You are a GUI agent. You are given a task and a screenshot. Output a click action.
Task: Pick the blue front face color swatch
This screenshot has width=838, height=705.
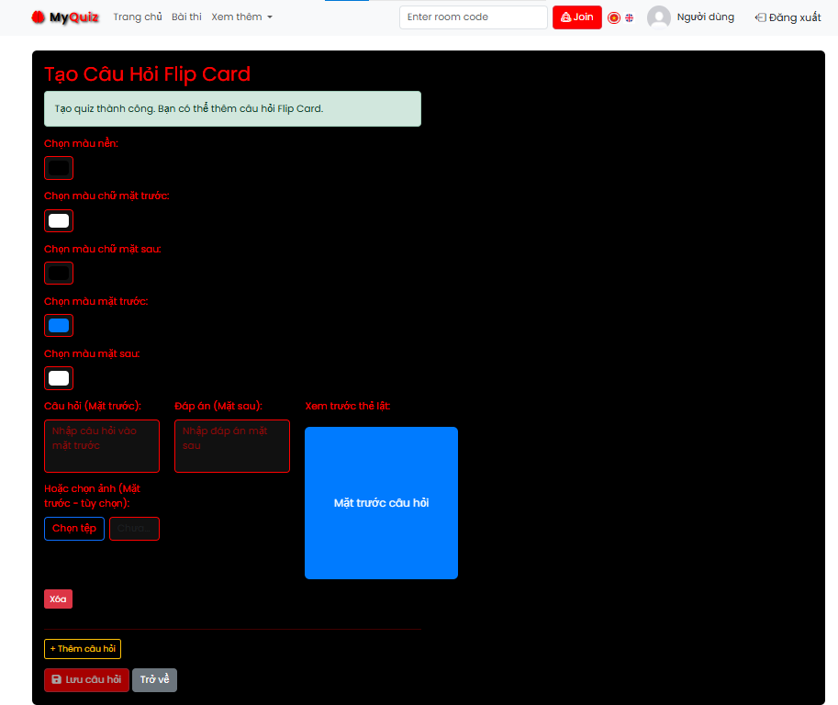(x=59, y=326)
